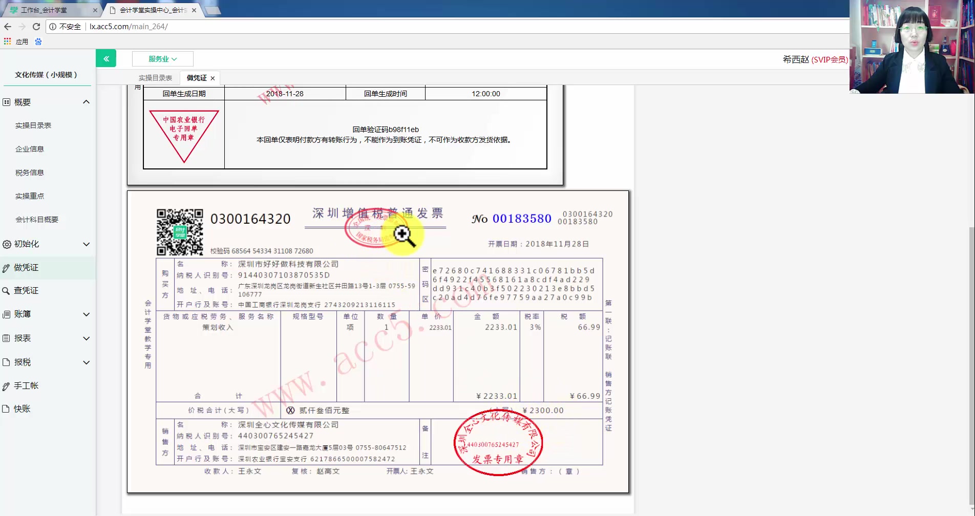Switch to the 实操目录表 tab
The height and width of the screenshot is (516, 975).
click(155, 78)
